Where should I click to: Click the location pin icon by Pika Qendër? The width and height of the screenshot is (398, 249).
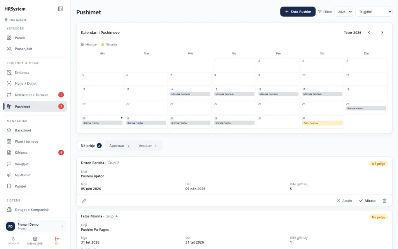tap(6, 20)
